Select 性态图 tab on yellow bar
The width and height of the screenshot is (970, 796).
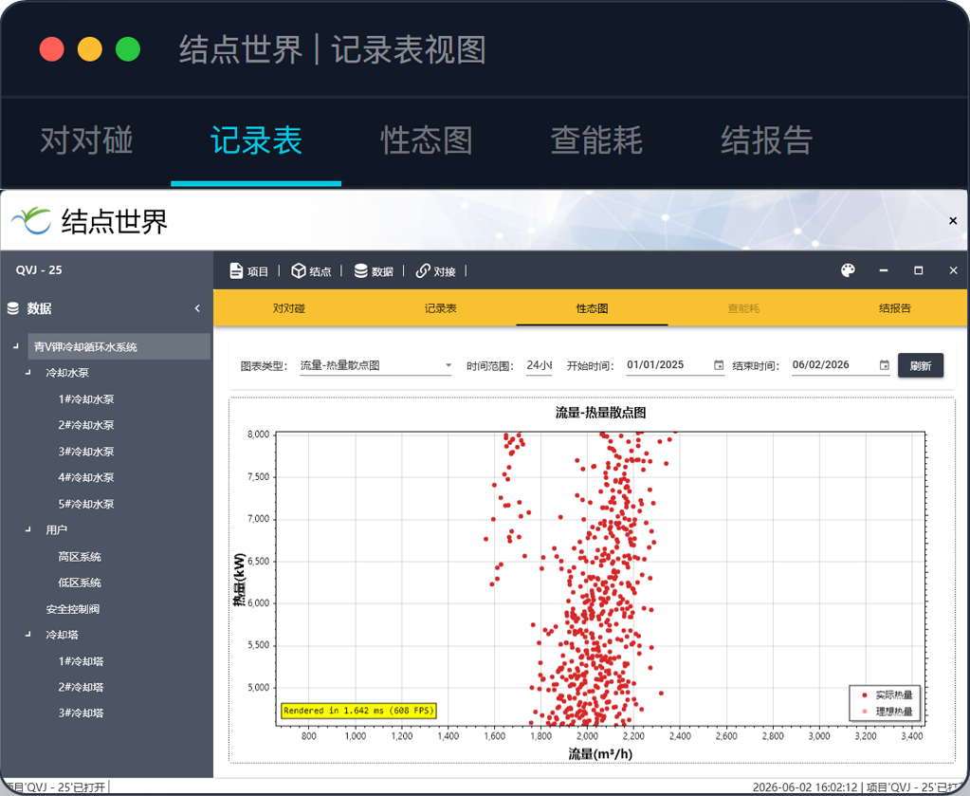coord(592,308)
